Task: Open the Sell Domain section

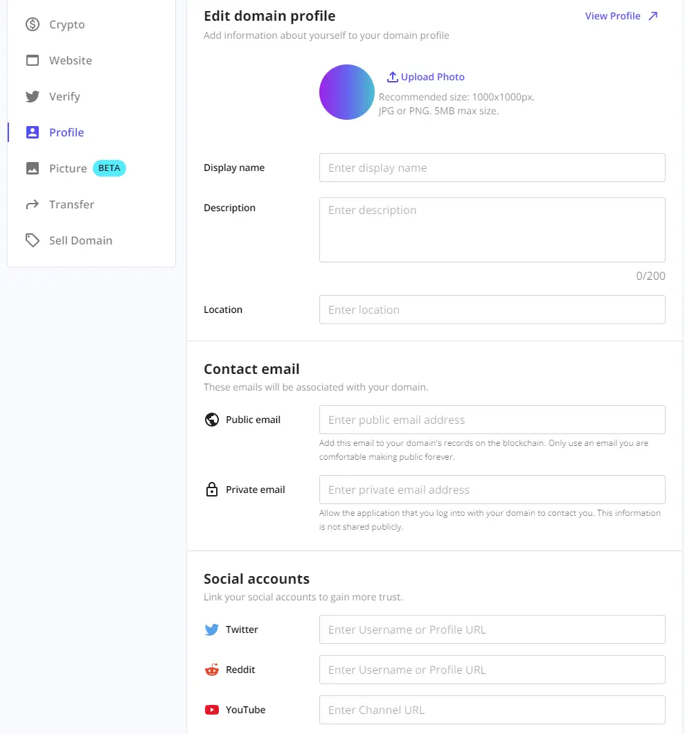Action: 80,240
